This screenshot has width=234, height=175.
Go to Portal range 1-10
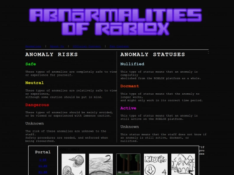coord(42,160)
